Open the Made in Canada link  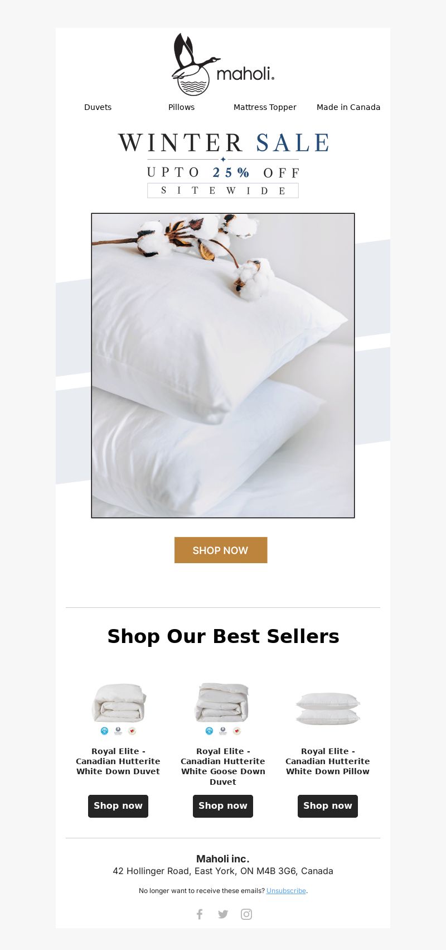pos(348,107)
